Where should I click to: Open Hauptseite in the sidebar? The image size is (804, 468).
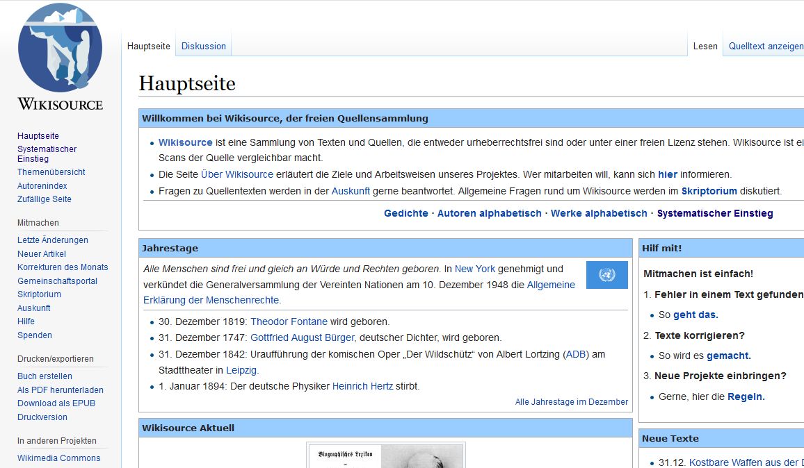tap(38, 135)
